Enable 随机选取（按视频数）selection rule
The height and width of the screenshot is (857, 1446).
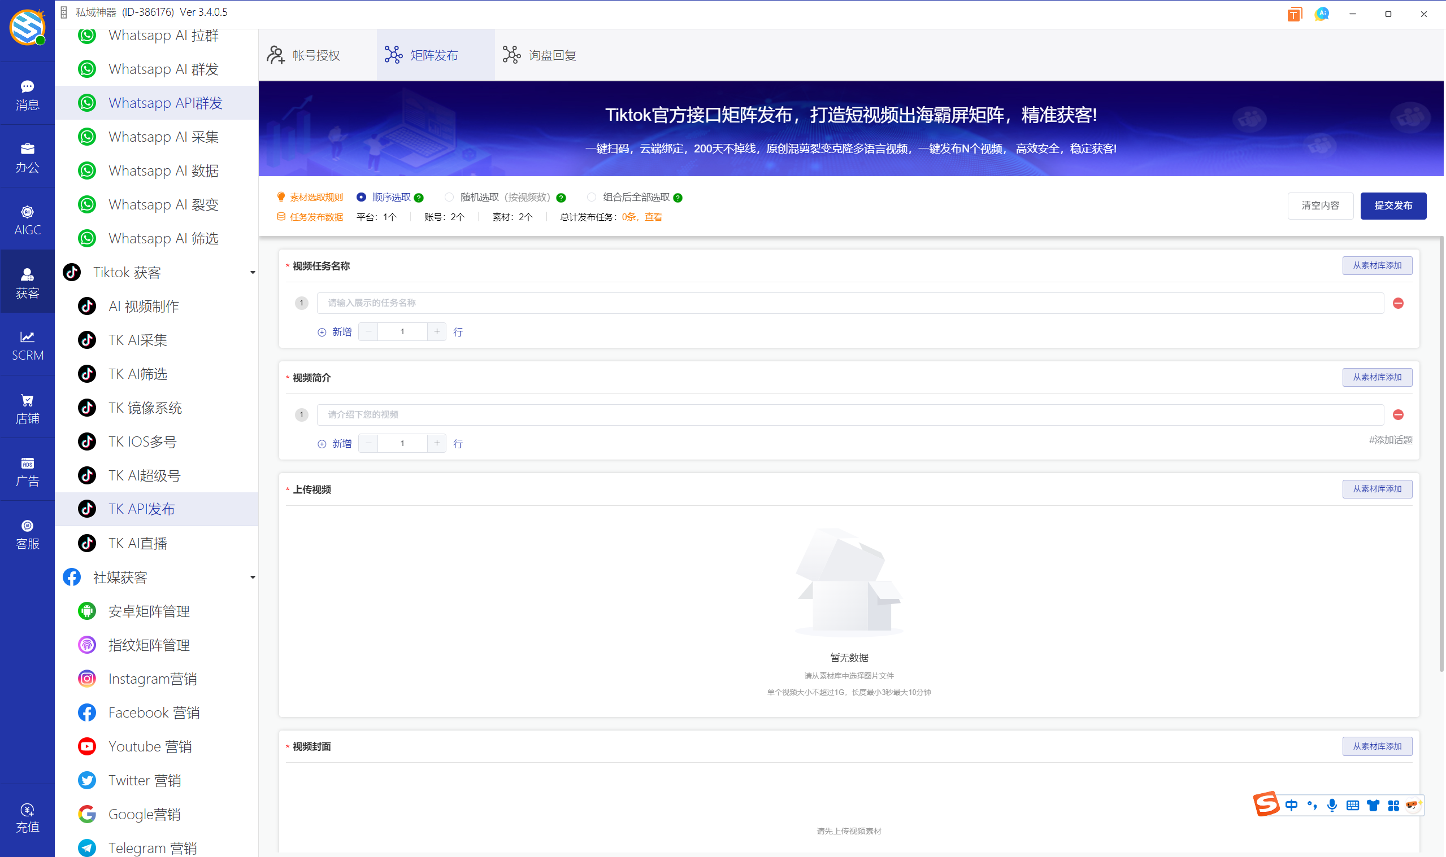[449, 197]
